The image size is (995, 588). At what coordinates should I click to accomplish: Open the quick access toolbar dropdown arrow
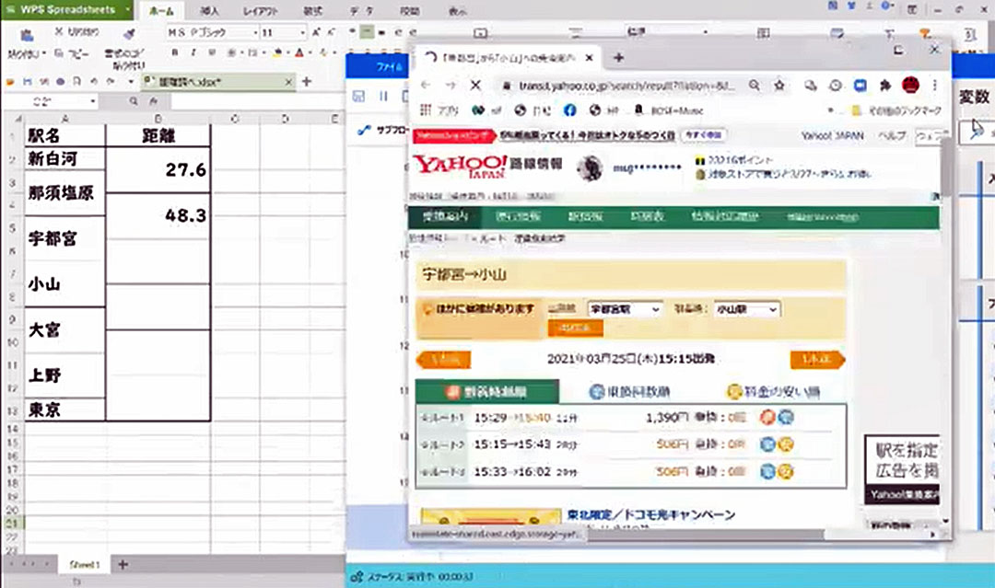click(130, 82)
